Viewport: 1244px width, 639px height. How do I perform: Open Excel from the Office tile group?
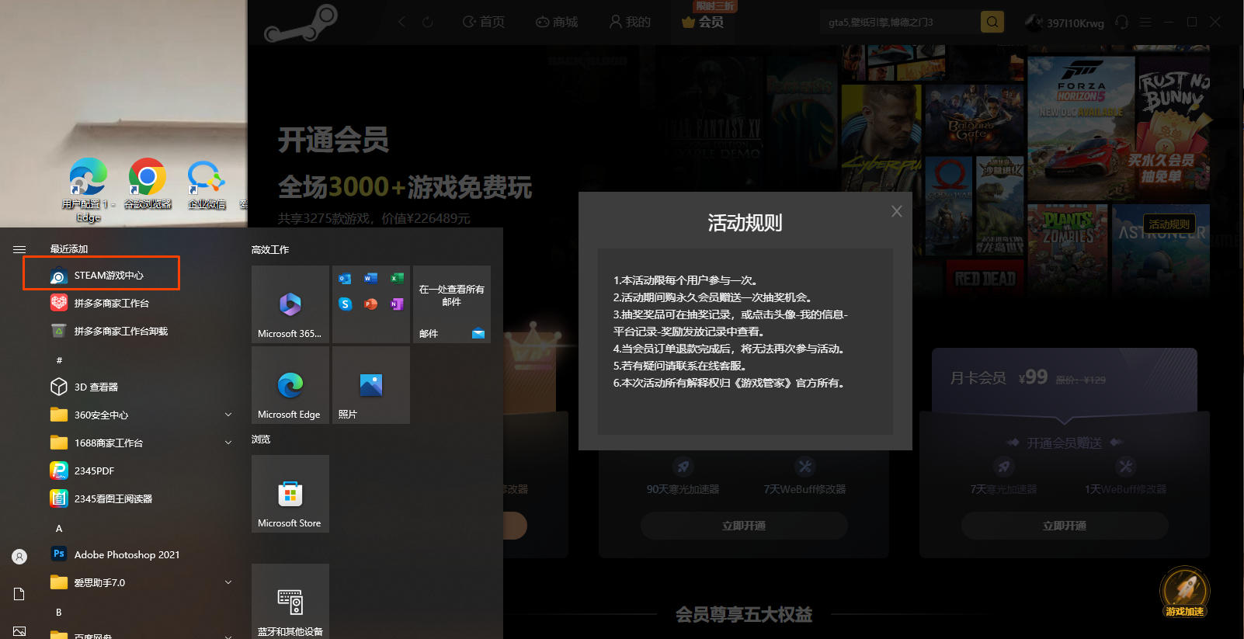(x=396, y=279)
